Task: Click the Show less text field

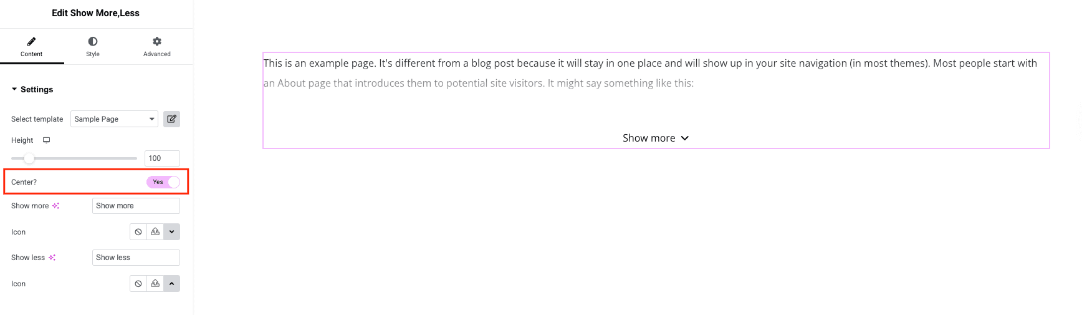Action: point(136,258)
